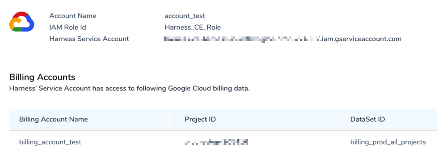Click the column divider before DataSet ID
This screenshot has width=437, height=151.
pyautogui.click(x=340, y=120)
